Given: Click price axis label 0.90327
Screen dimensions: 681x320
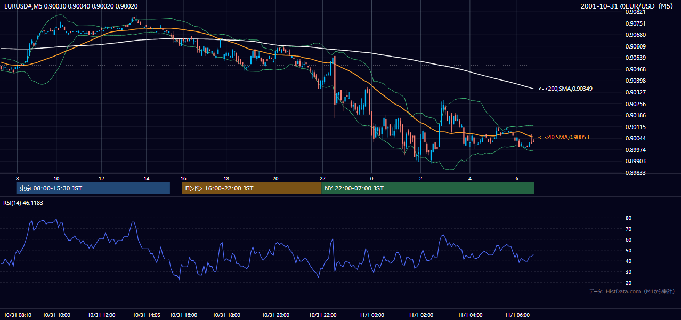Looking at the screenshot, I should [635, 92].
